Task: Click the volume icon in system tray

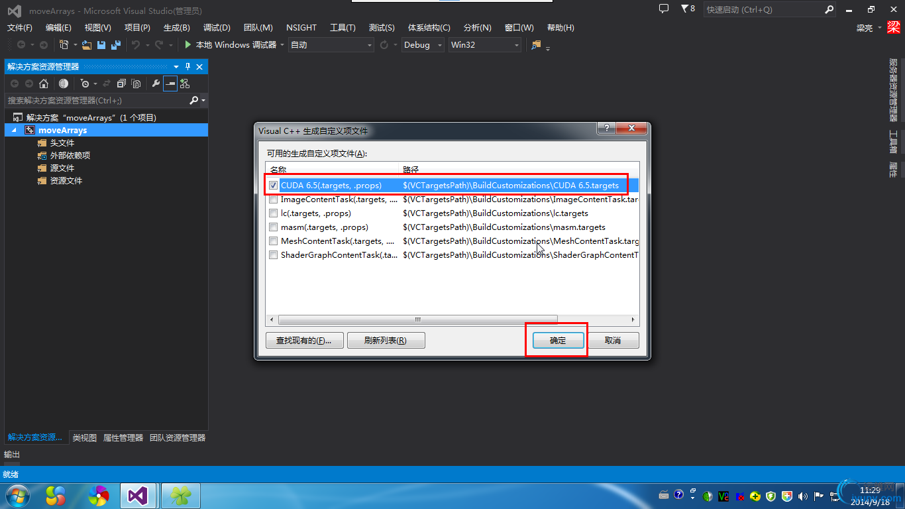Action: [803, 496]
